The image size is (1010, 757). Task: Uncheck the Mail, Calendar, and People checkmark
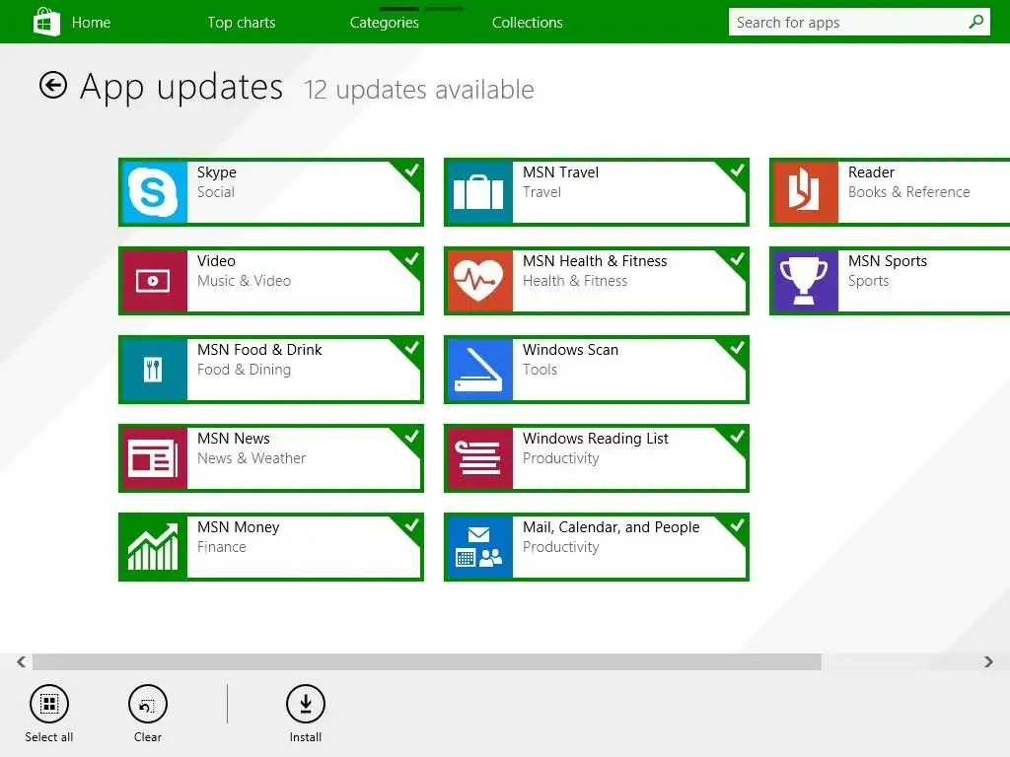[x=737, y=526]
